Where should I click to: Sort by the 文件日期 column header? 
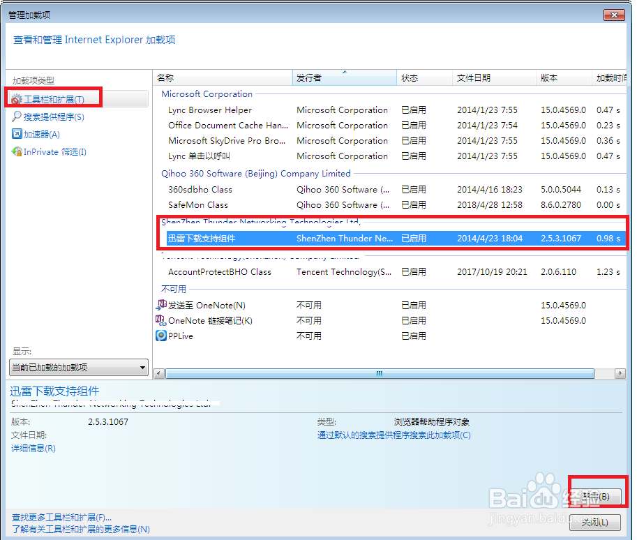coord(494,78)
